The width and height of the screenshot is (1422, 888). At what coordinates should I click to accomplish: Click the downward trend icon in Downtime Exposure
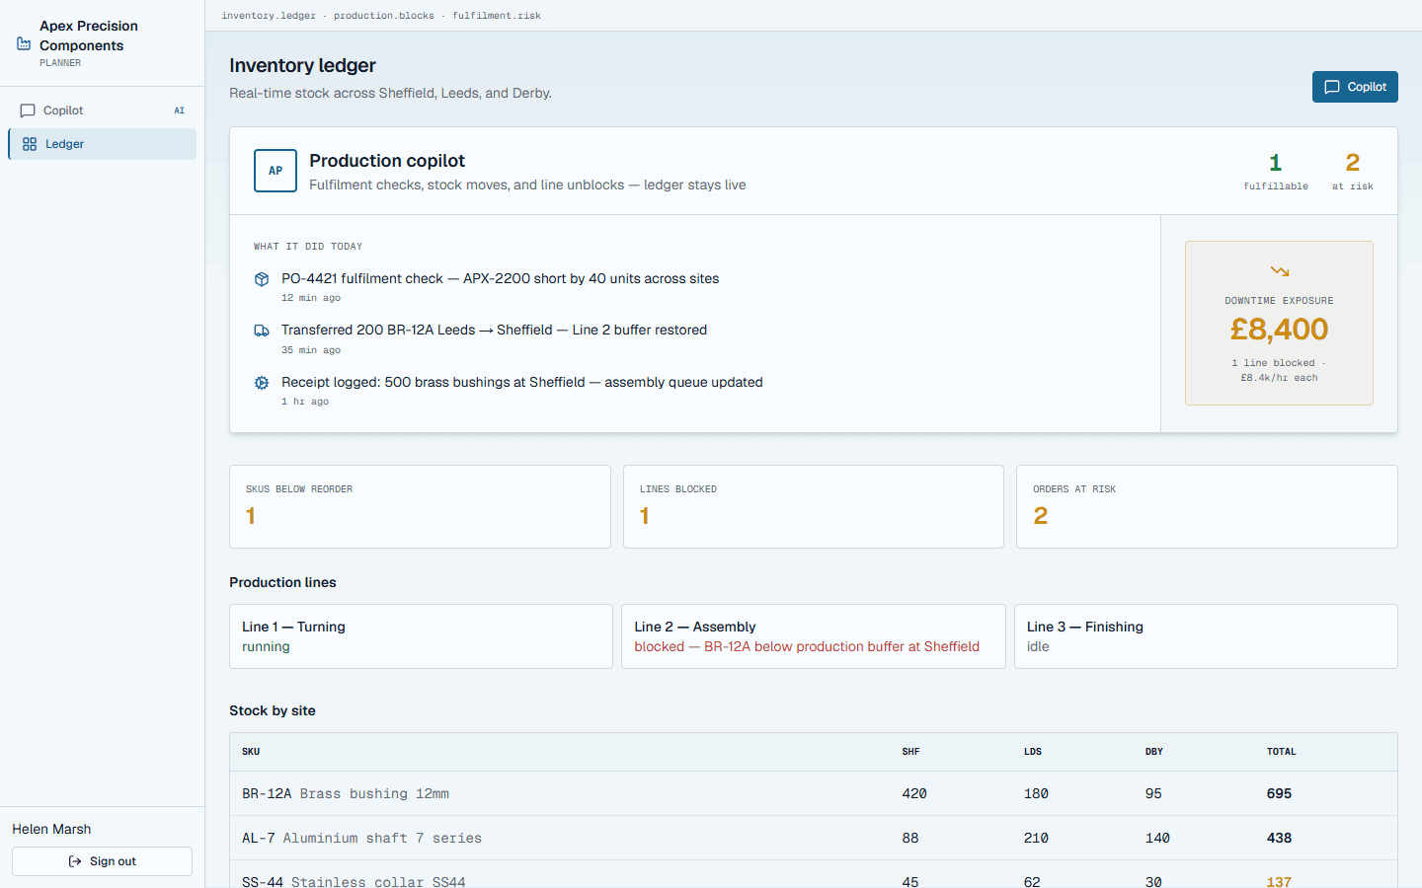tap(1280, 271)
